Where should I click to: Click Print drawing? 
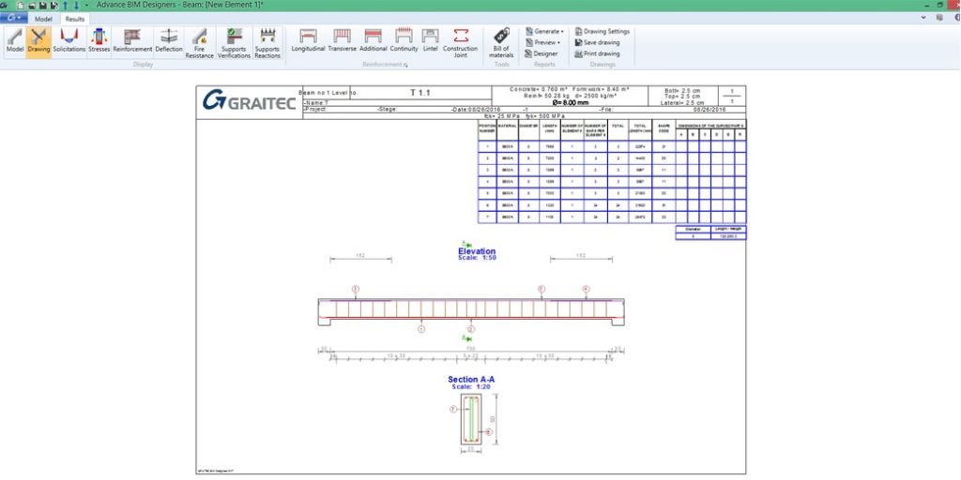coord(597,53)
